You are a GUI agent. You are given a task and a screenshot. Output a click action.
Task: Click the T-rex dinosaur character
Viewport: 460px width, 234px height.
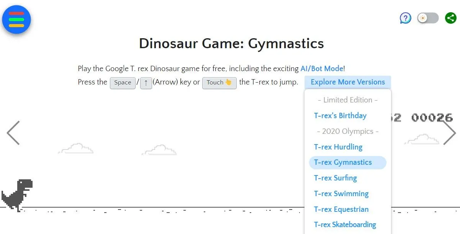click(17, 195)
